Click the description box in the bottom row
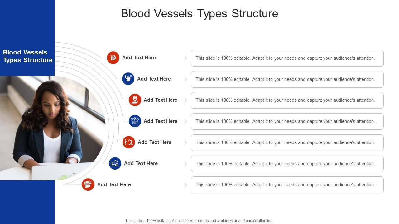Screen dimensions: 399x224 287,185
